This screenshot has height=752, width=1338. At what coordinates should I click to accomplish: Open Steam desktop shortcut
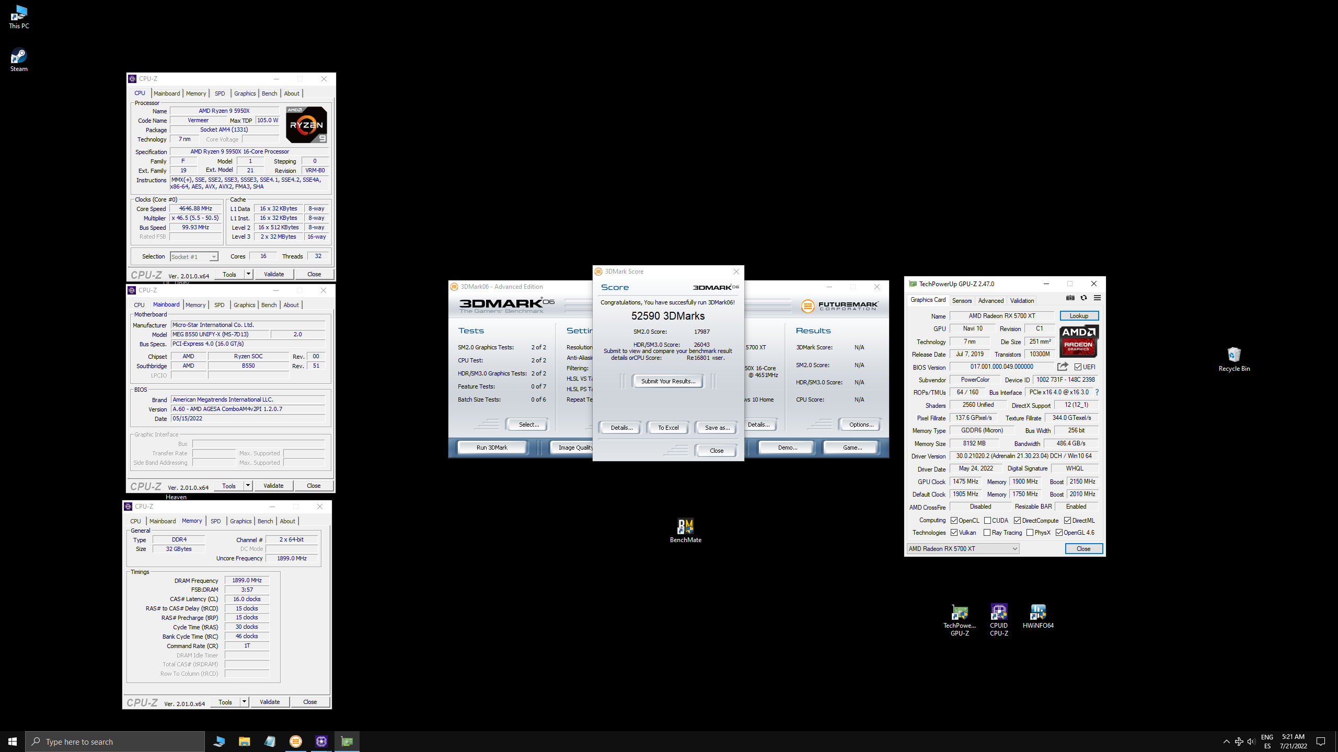click(19, 60)
